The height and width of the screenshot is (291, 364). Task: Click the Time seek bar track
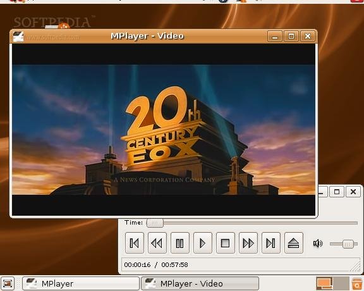[253, 223]
